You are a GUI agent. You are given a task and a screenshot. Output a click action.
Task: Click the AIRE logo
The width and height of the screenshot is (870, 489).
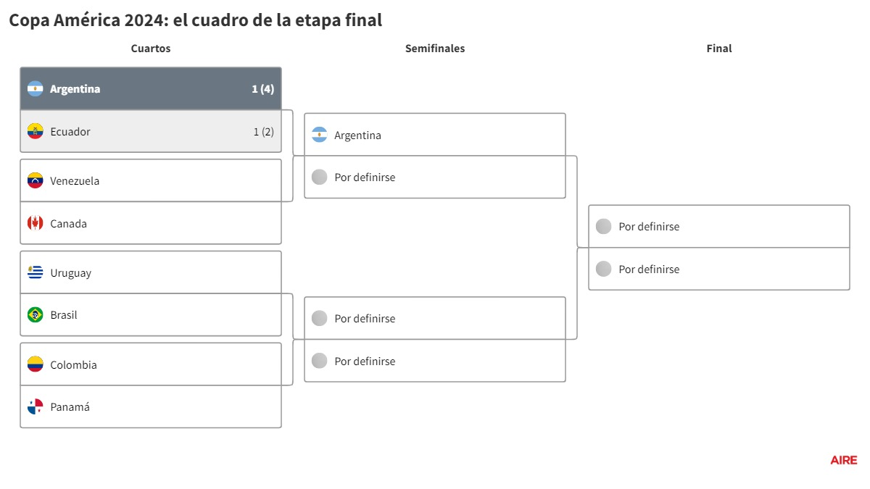(x=844, y=460)
